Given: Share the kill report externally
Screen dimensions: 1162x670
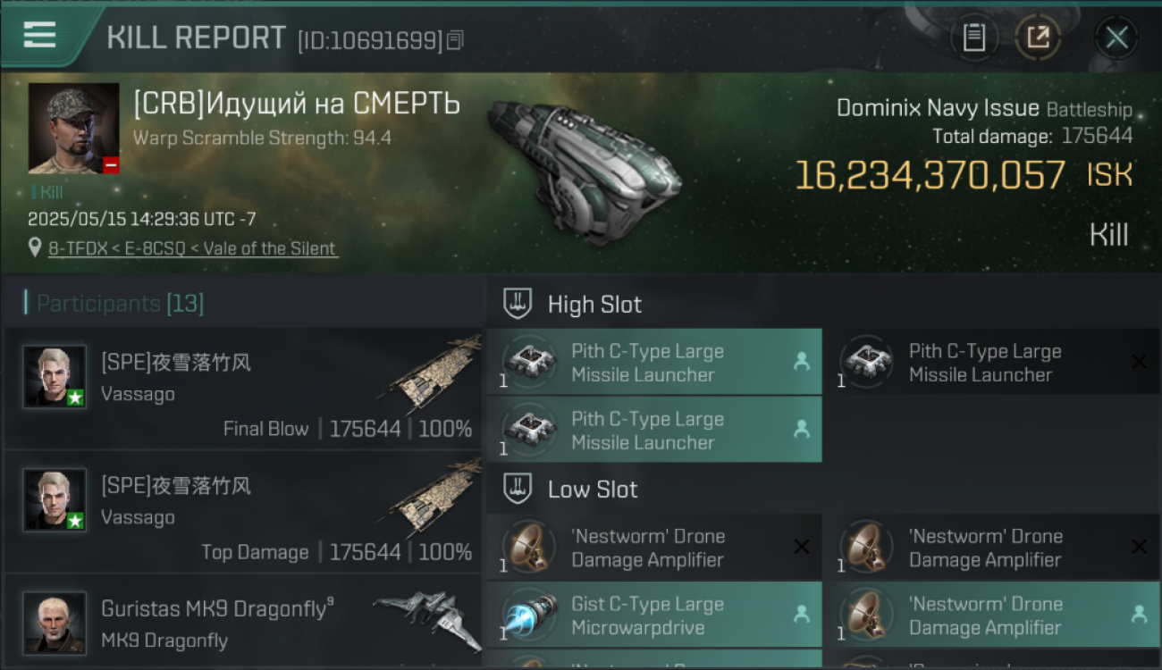Looking at the screenshot, I should pos(1037,38).
